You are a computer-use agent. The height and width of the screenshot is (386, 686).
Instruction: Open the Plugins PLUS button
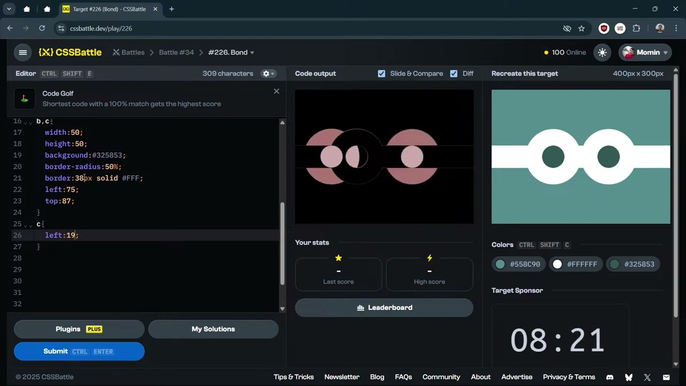[x=79, y=329]
